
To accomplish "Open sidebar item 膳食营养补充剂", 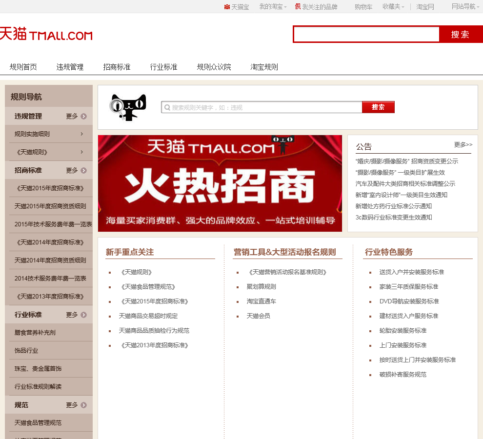I will 35,333.
